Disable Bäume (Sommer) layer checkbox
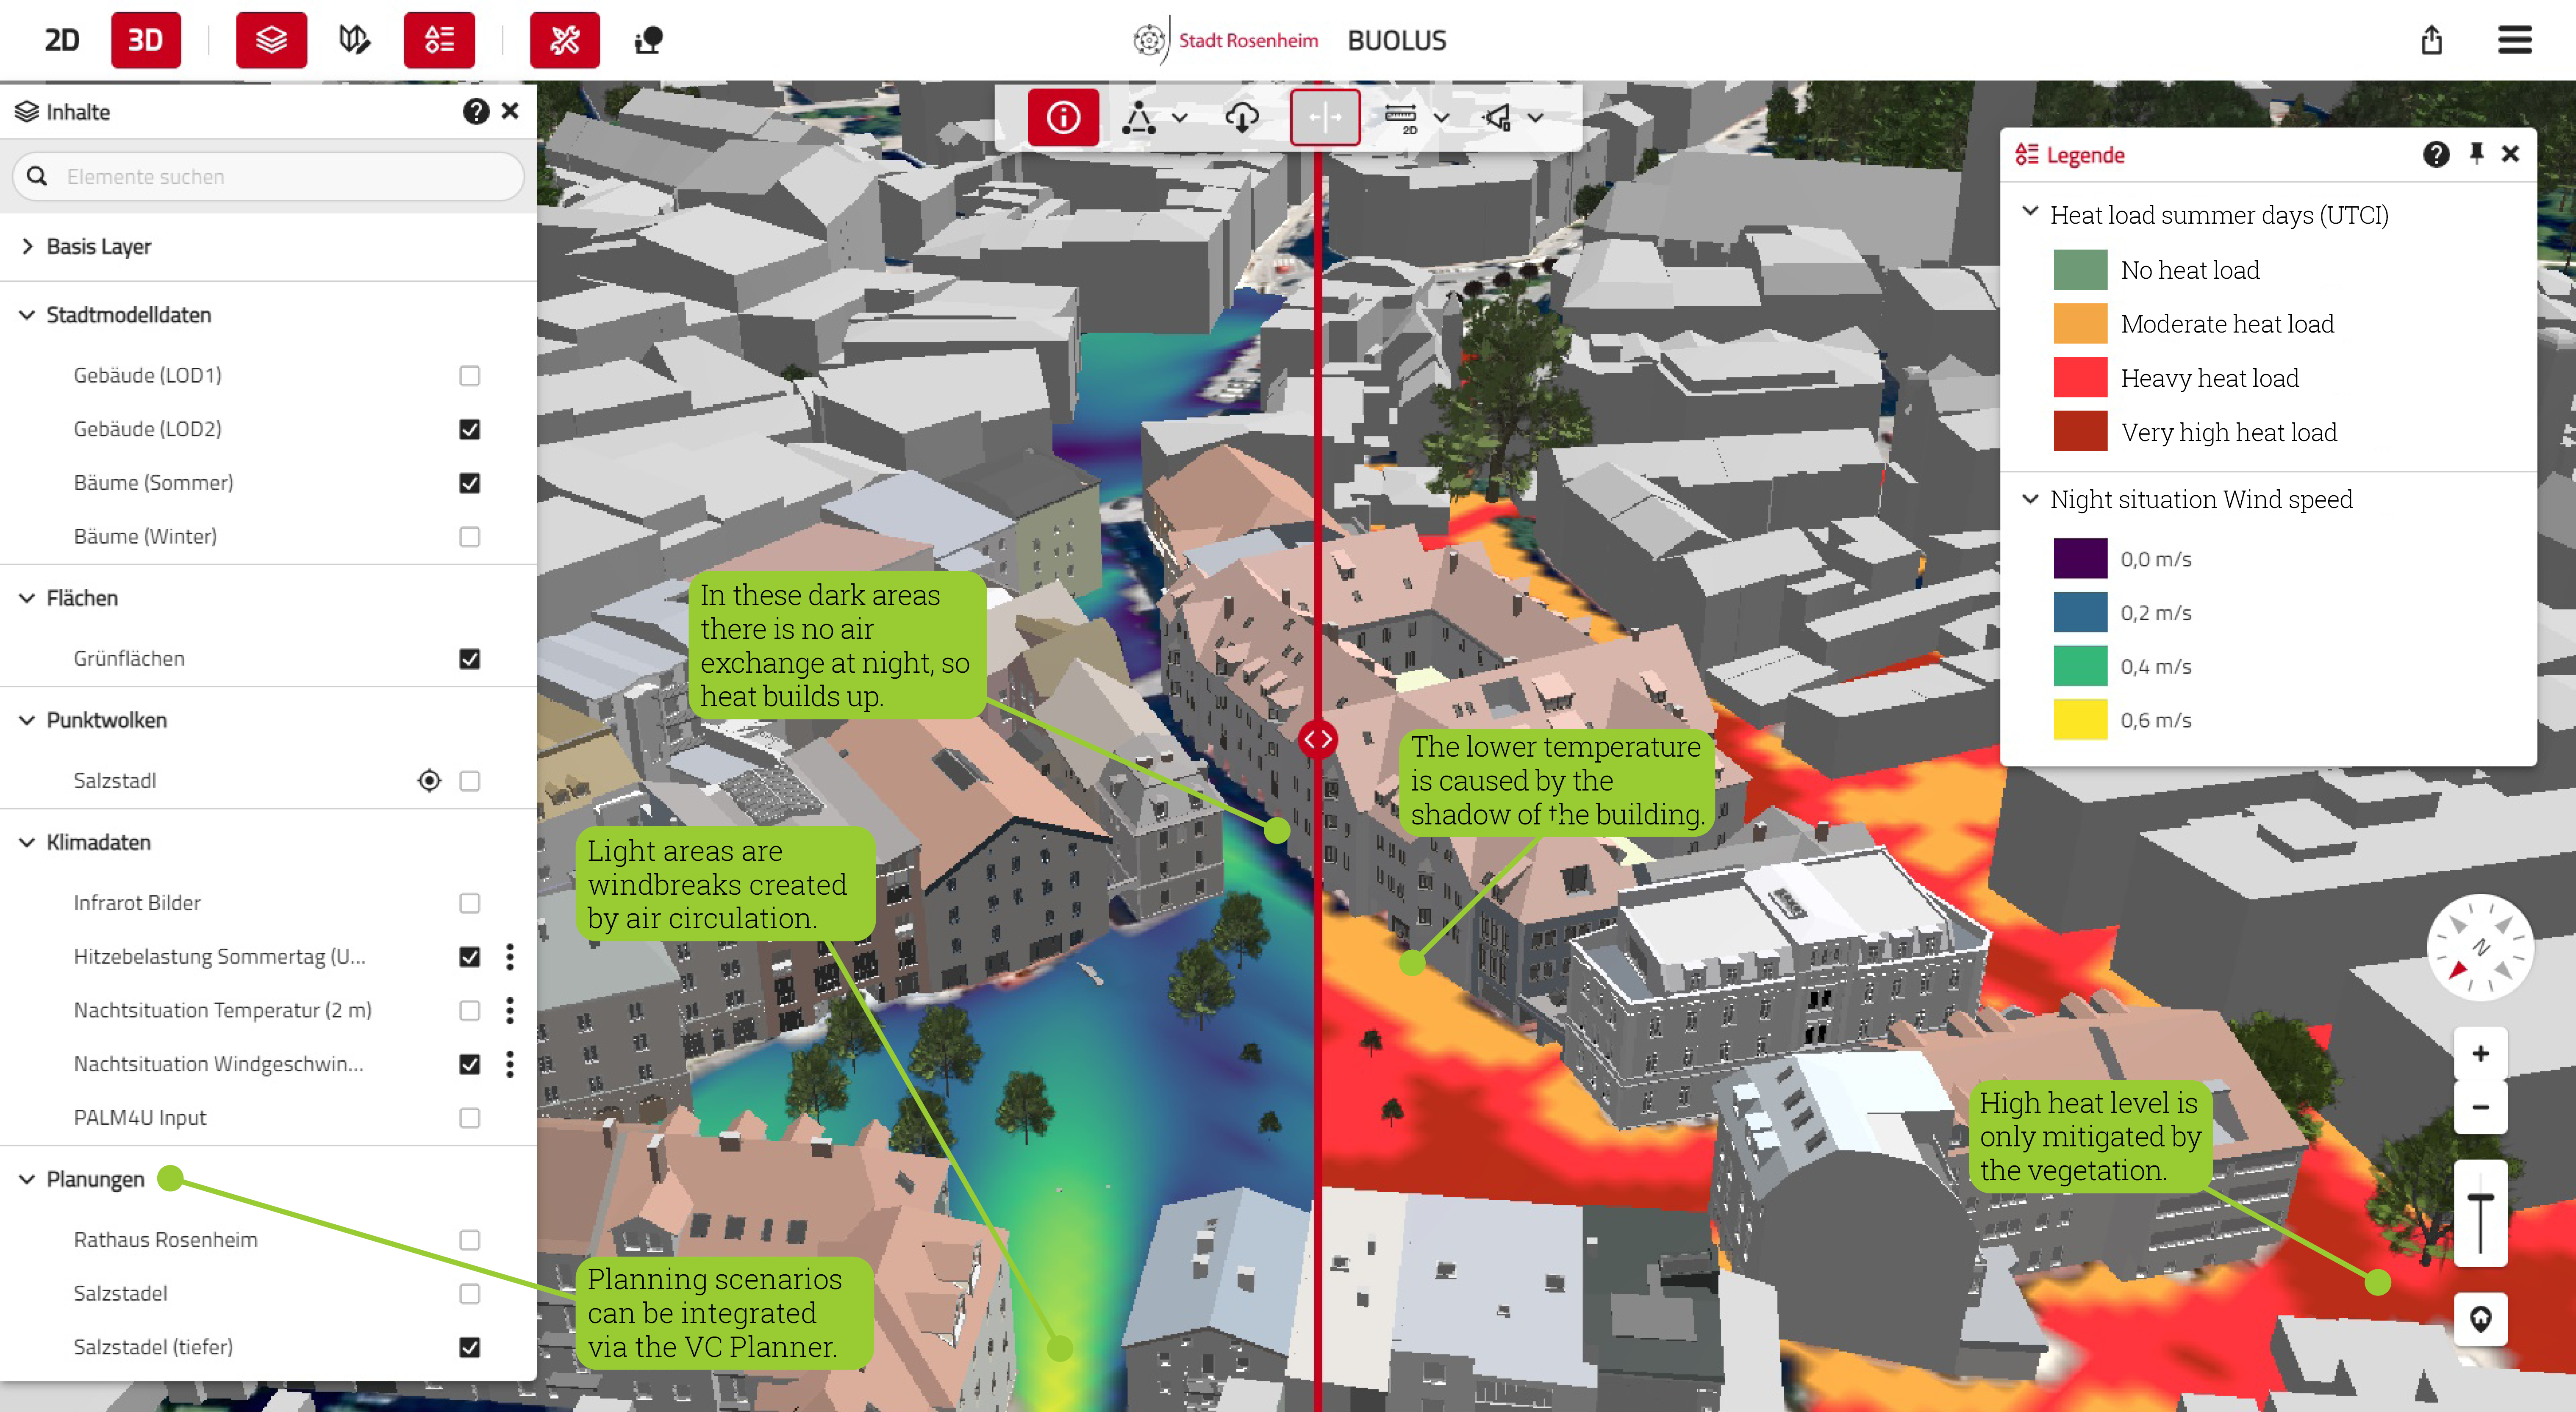The image size is (2576, 1412). pos(469,483)
